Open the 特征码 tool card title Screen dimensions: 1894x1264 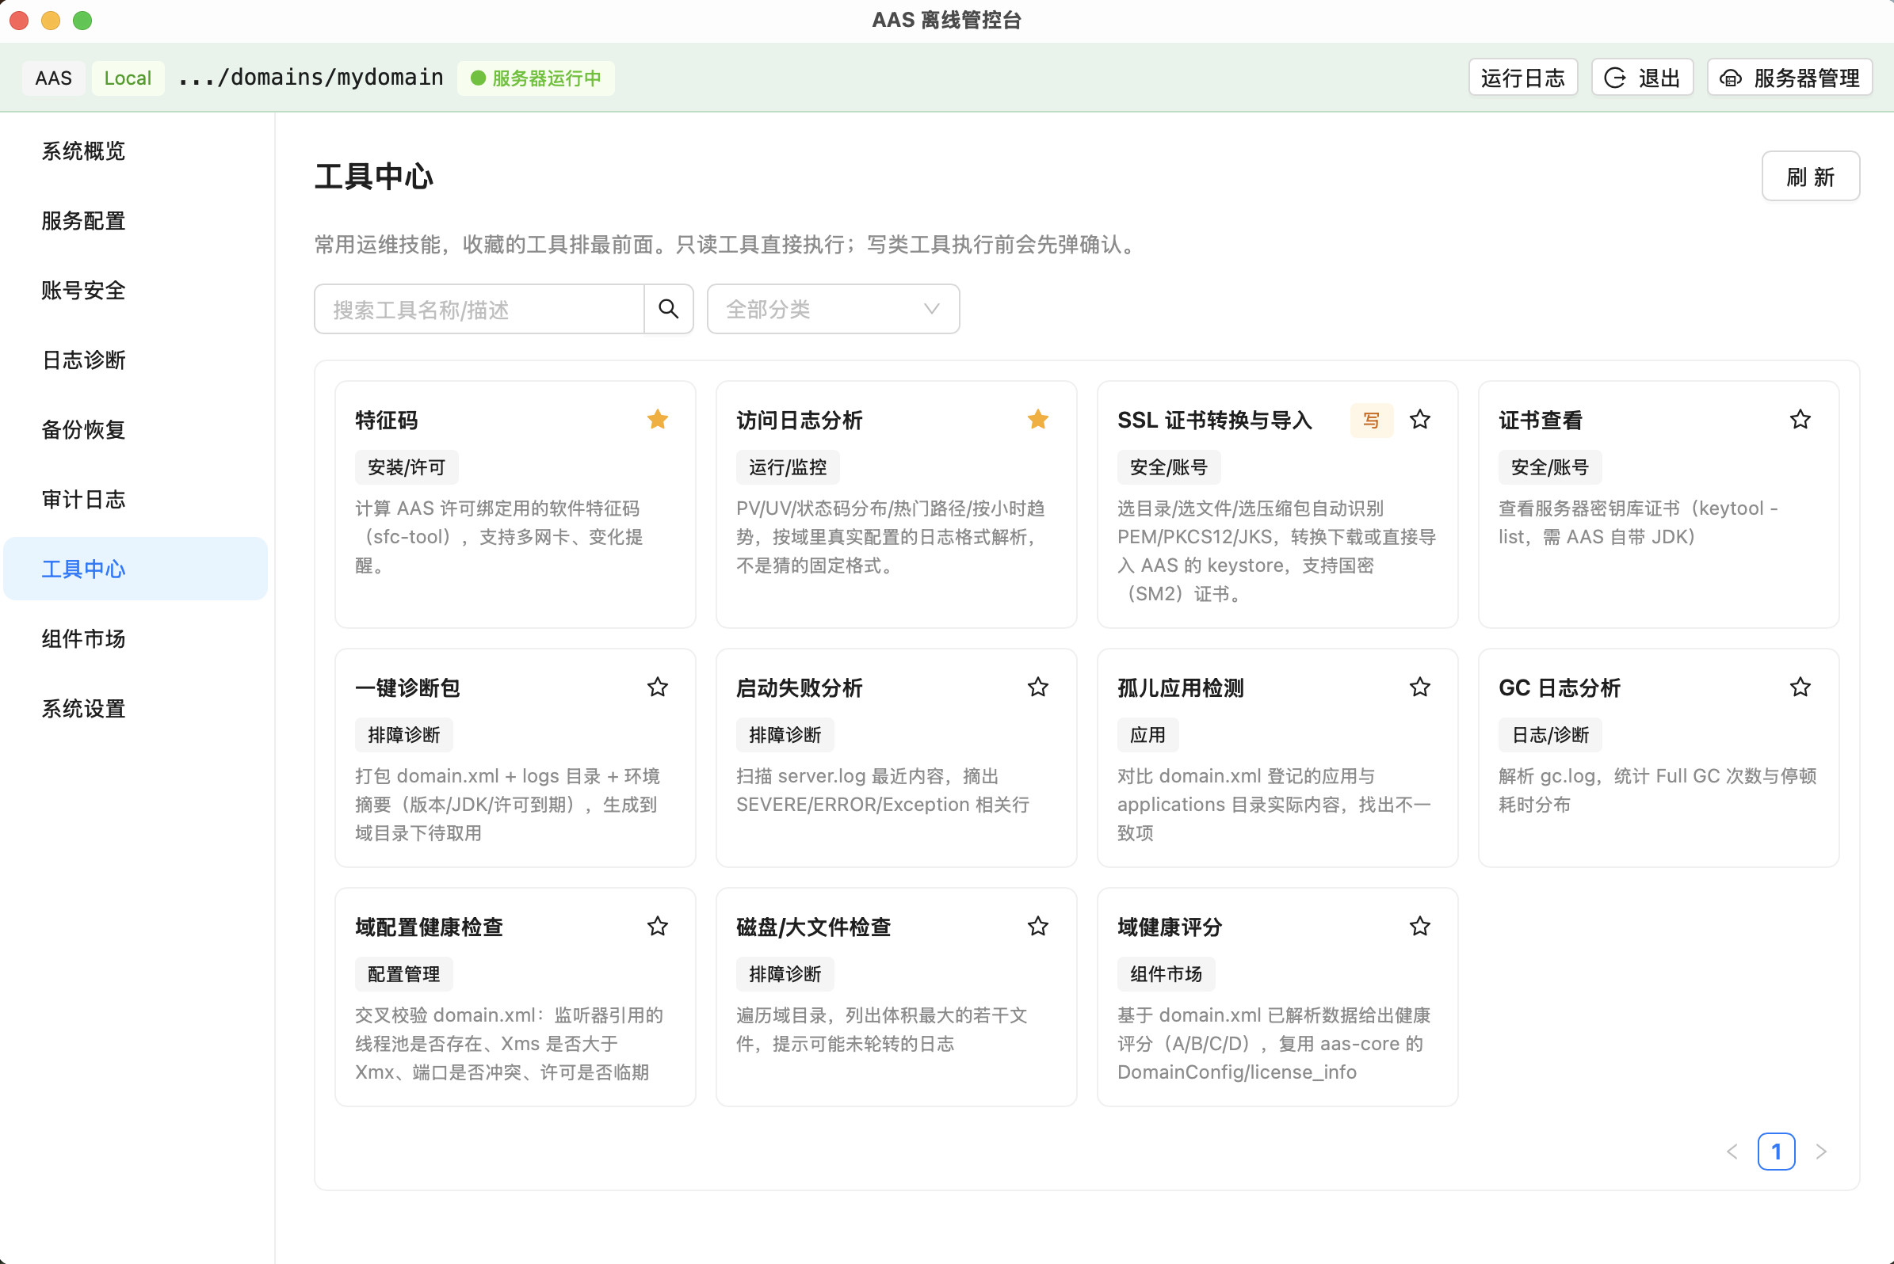(387, 421)
